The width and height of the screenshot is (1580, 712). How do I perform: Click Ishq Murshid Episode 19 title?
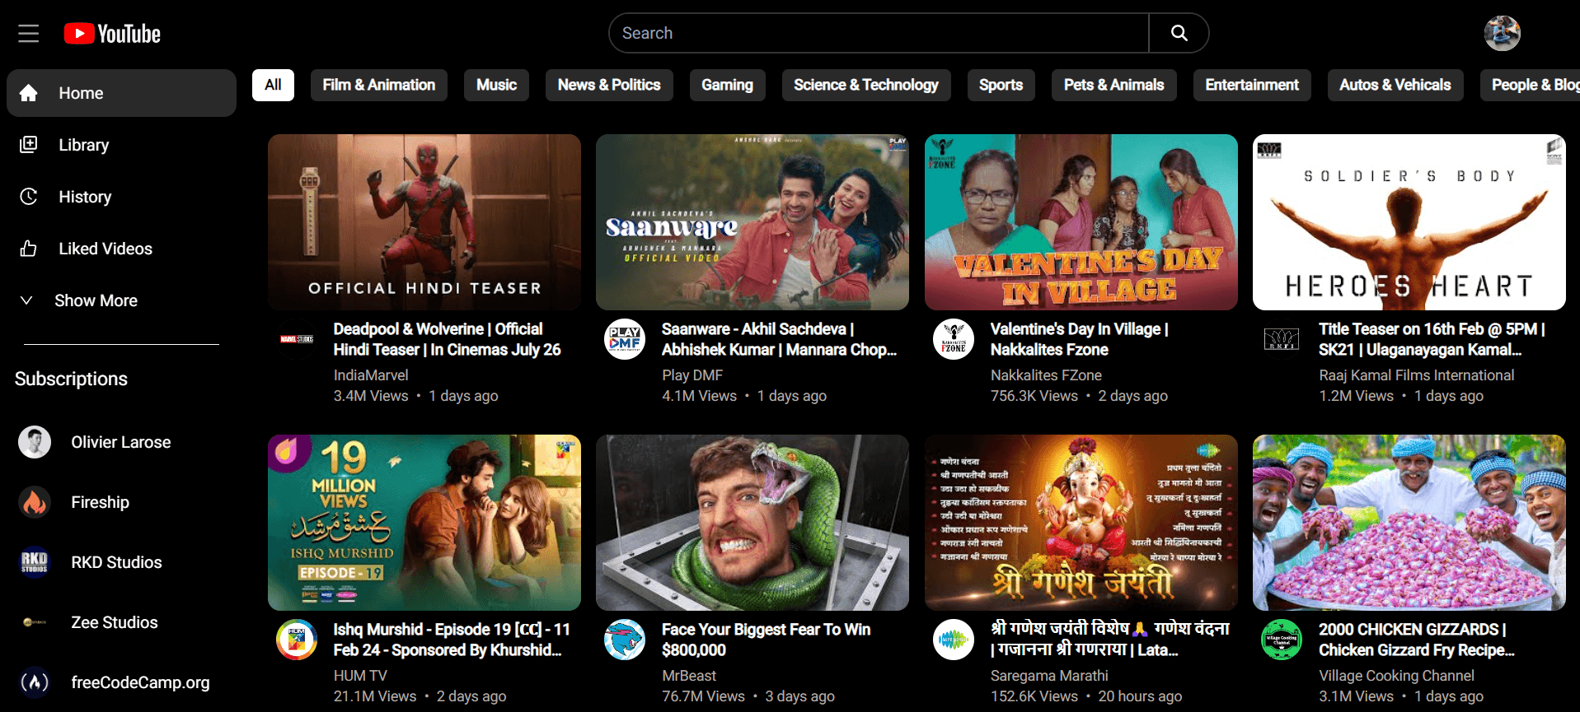coord(452,640)
